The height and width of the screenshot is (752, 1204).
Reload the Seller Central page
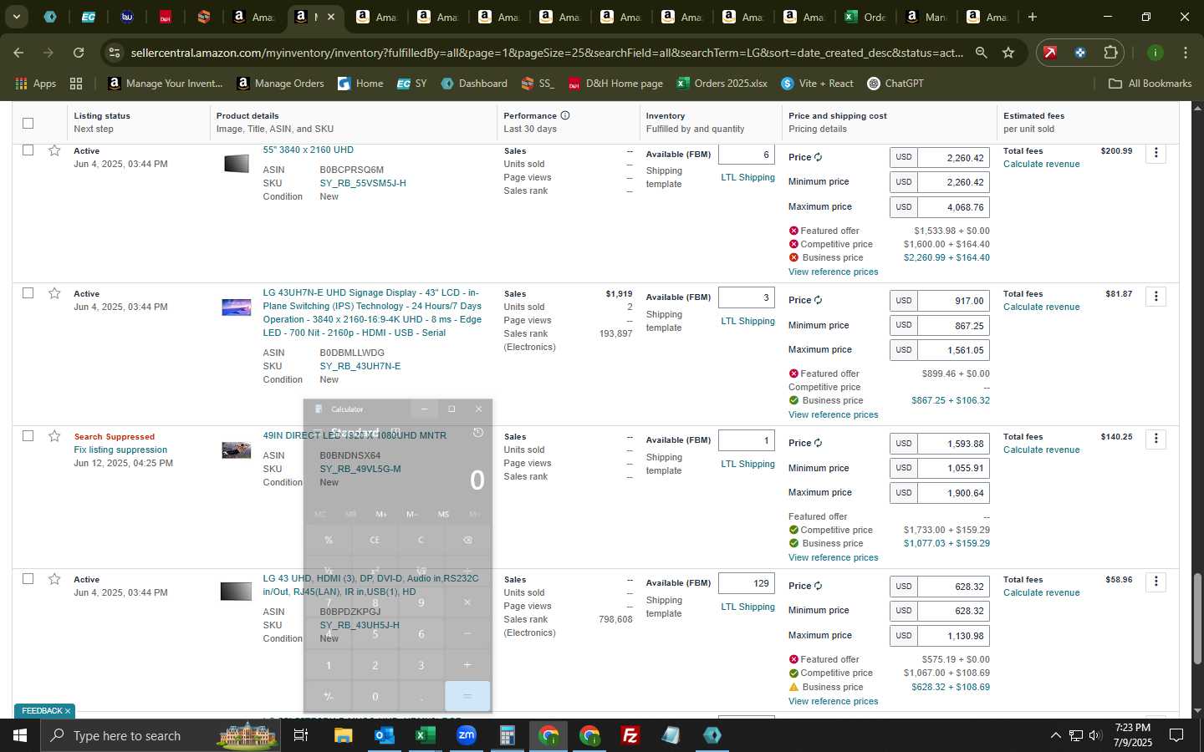[x=79, y=53]
